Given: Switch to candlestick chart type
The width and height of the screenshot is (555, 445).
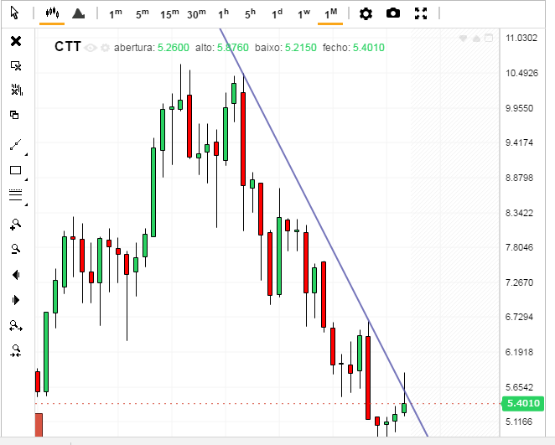Looking at the screenshot, I should 52,13.
